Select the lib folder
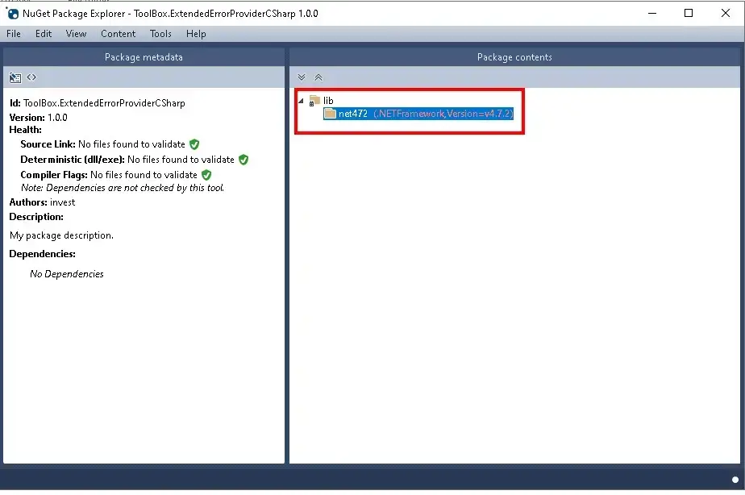745x495 pixels. point(328,101)
